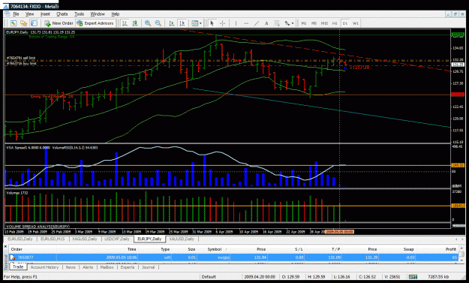The height and width of the screenshot is (283, 469).
Task: Open the Insert menu
Action: pos(45,14)
